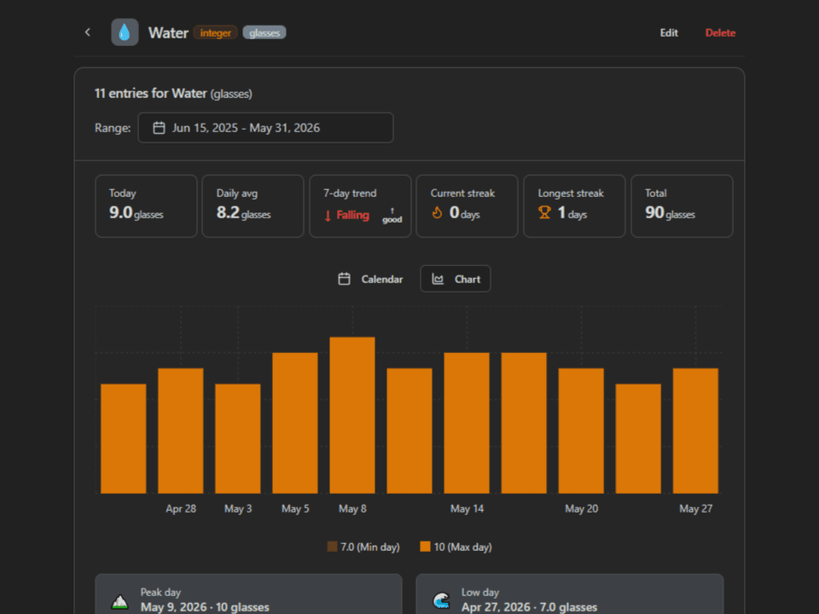This screenshot has height=614, width=819.
Task: Click the blue water droplet icon
Action: click(x=125, y=32)
